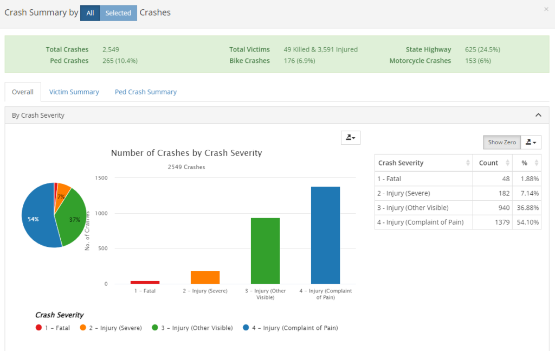Select the '4 - Injury (Complaint of Pain)' cell
Viewport: 555px width, 351px height.
423,222
